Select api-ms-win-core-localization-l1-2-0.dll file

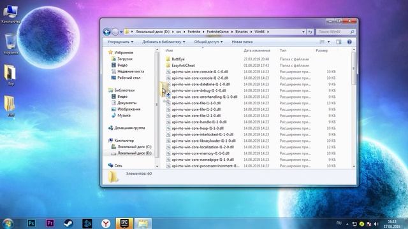tap(203, 147)
